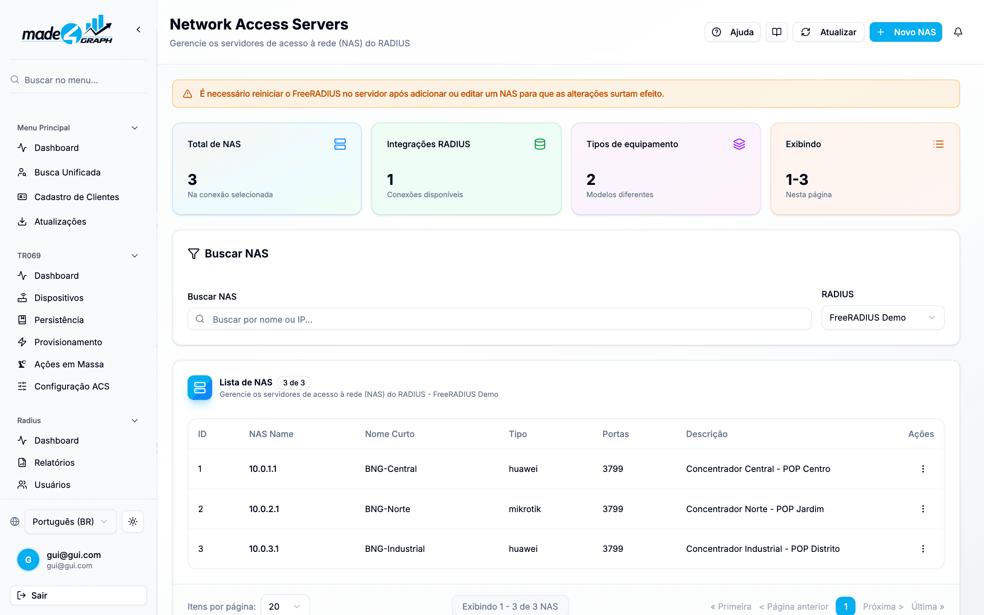Open the documentation book icon
The height and width of the screenshot is (615, 984).
(777, 32)
